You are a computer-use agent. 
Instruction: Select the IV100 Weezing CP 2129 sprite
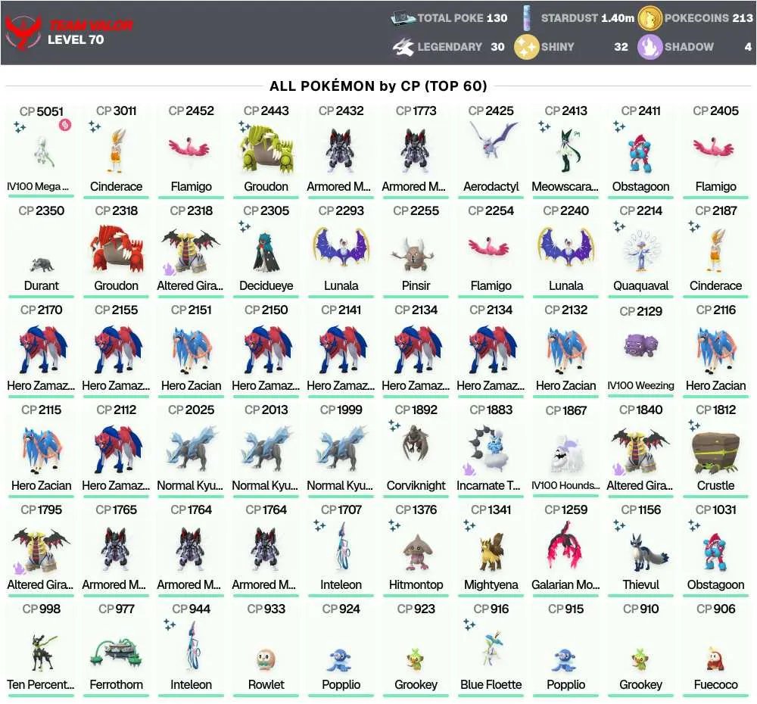pos(640,347)
